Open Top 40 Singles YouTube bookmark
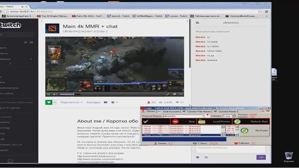Viewport: 299px width, 168px height. (53, 16)
